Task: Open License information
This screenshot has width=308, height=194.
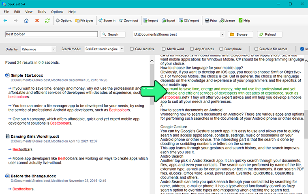Action: click(227, 20)
